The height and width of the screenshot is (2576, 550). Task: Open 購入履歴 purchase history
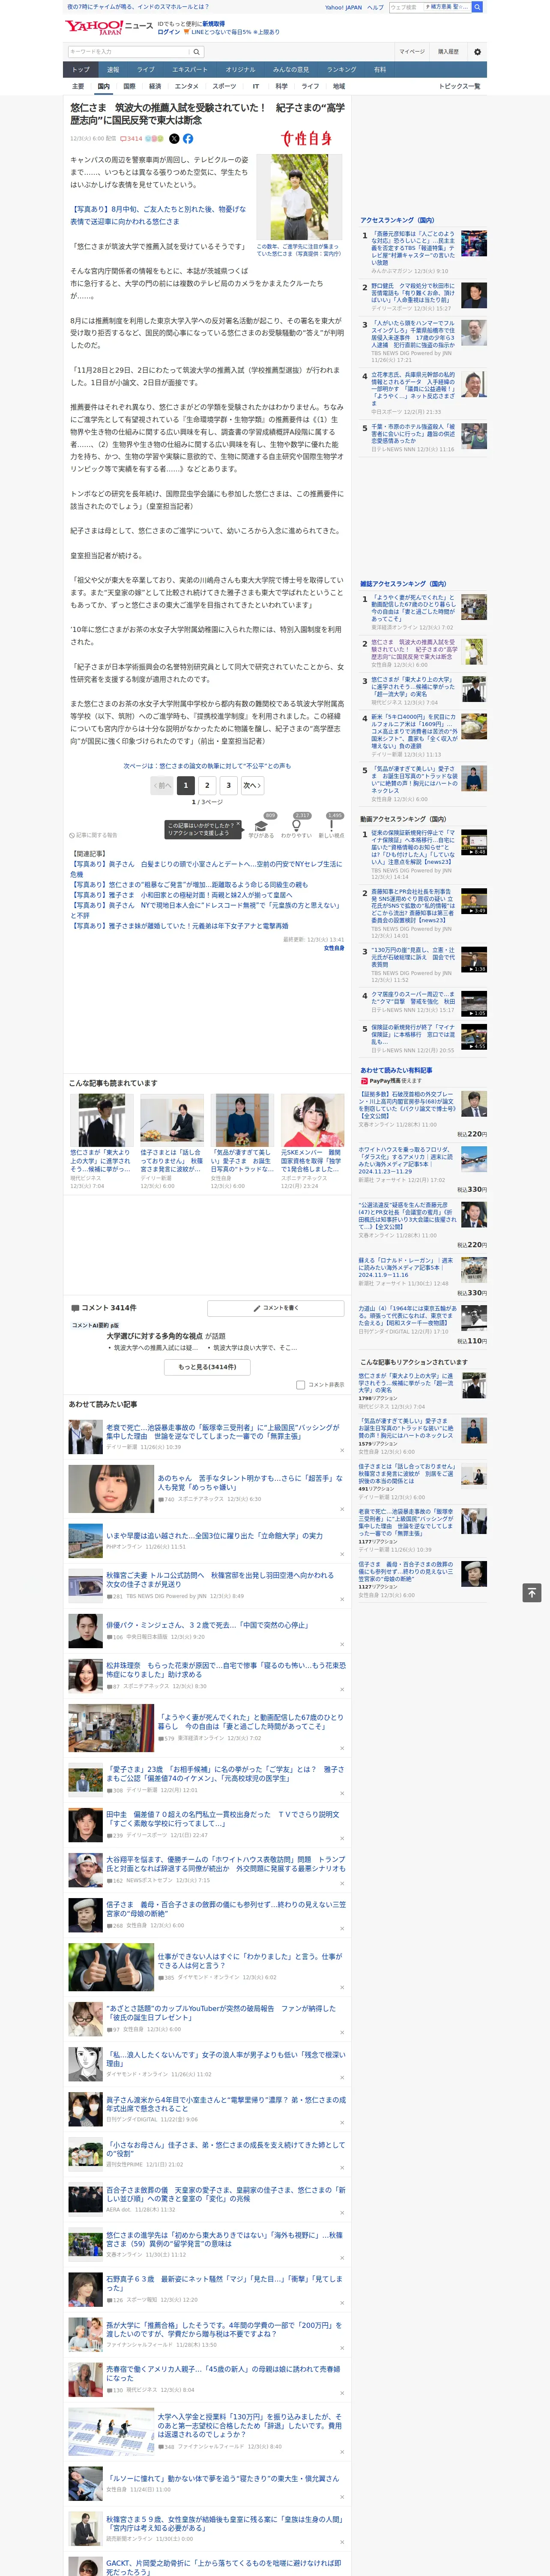coord(448,52)
